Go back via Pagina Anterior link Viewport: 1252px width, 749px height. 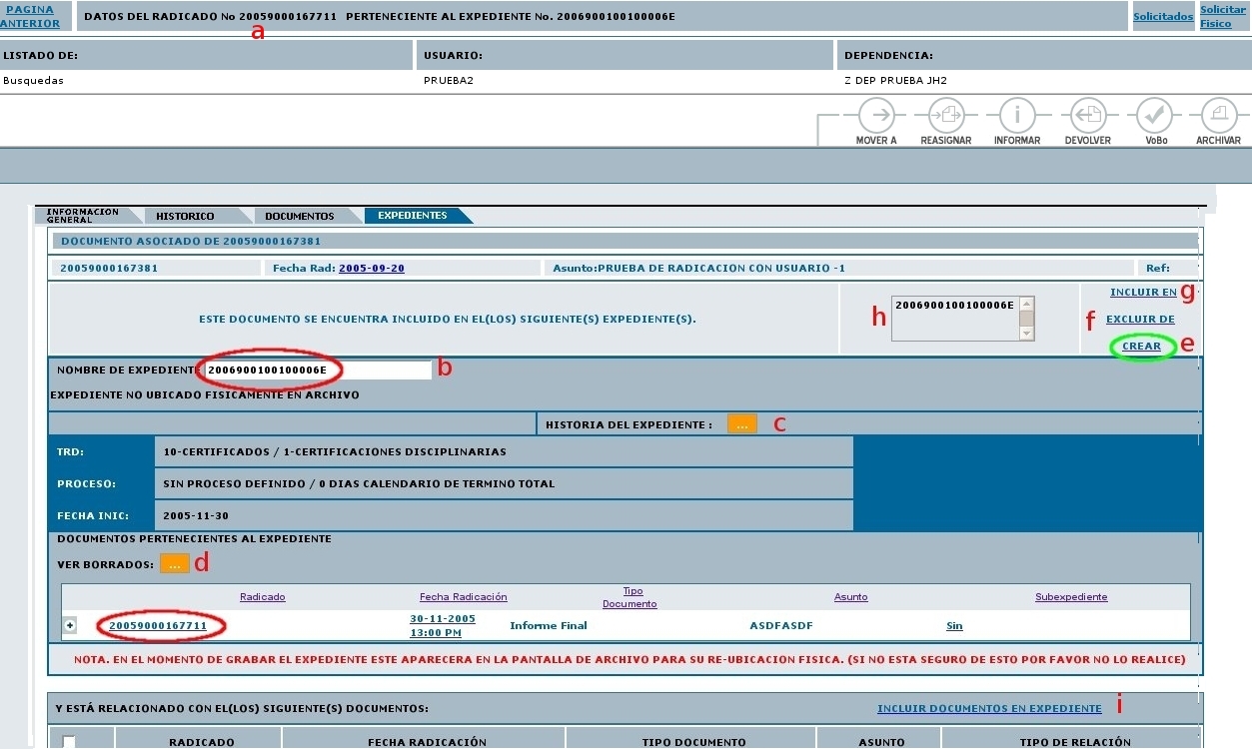tap(30, 16)
